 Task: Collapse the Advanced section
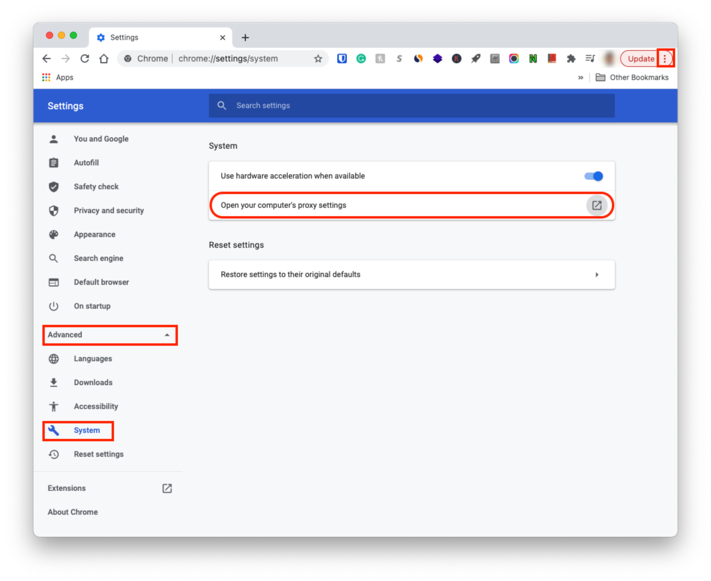167,335
